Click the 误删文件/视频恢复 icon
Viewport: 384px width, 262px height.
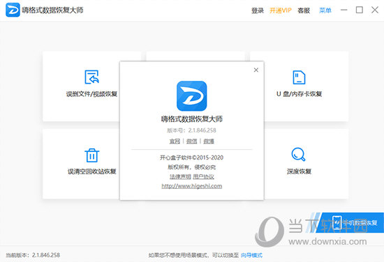92,77
